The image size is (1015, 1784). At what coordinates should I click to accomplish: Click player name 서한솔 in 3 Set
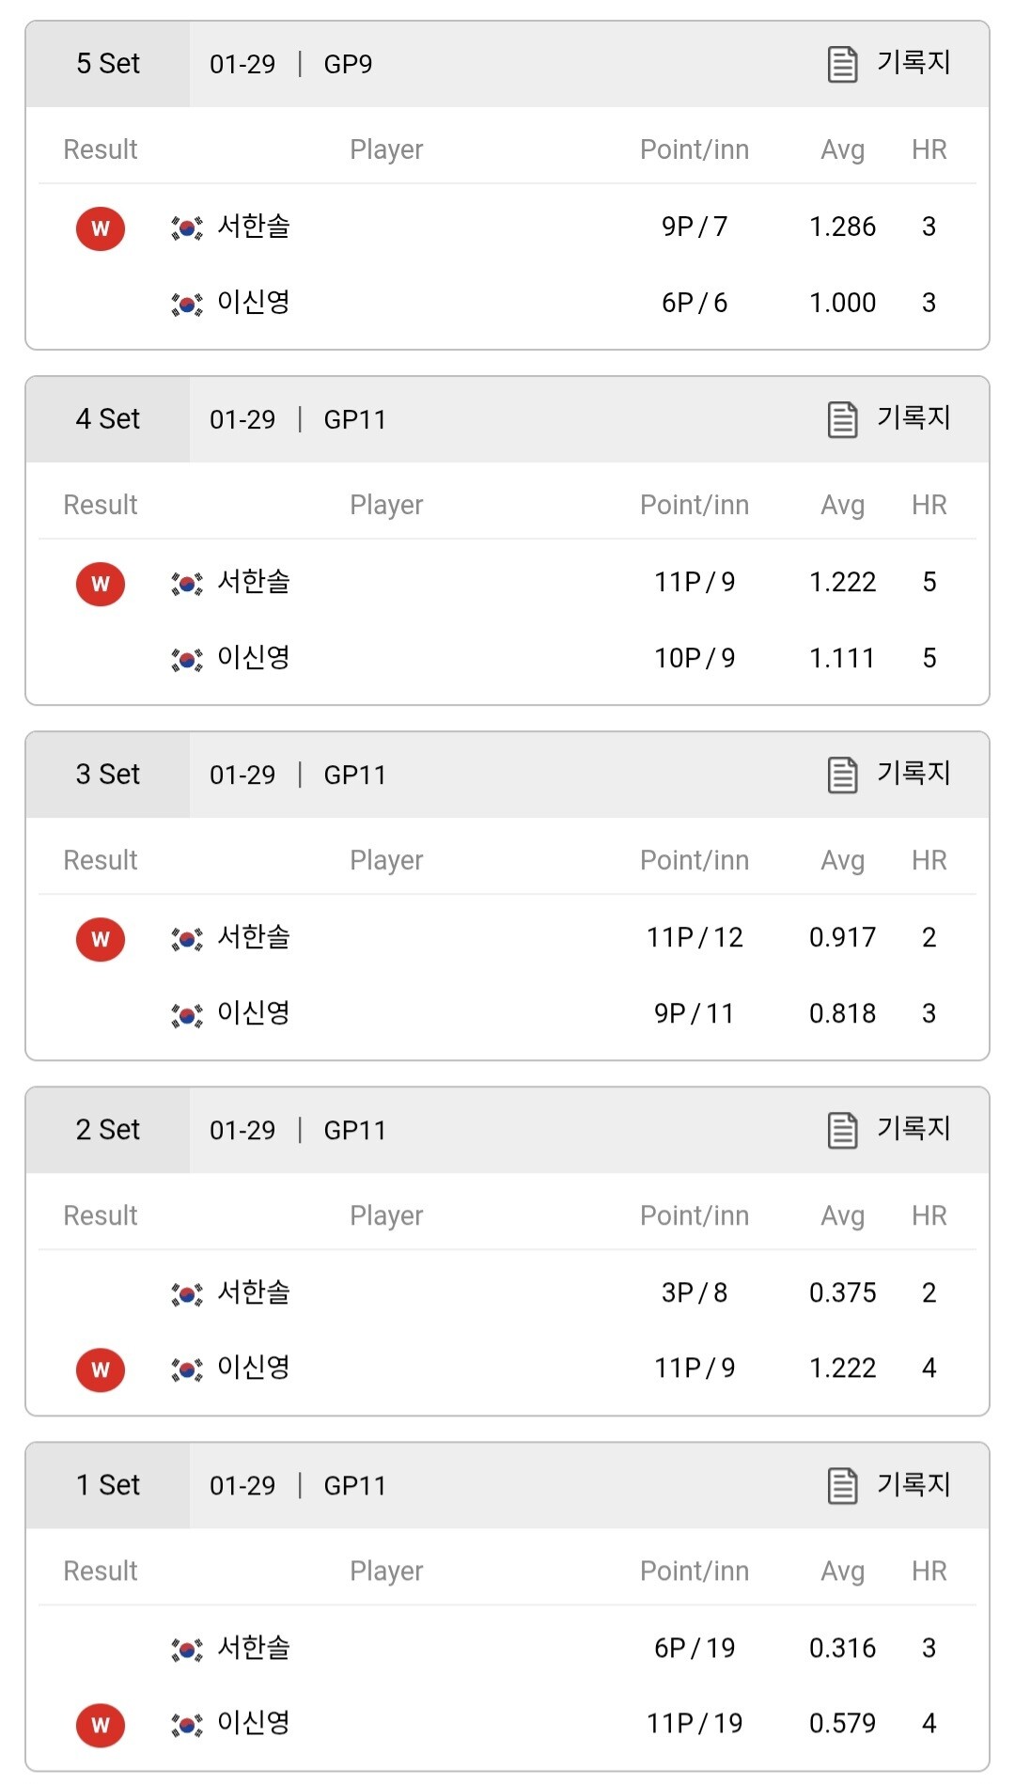pyautogui.click(x=254, y=937)
